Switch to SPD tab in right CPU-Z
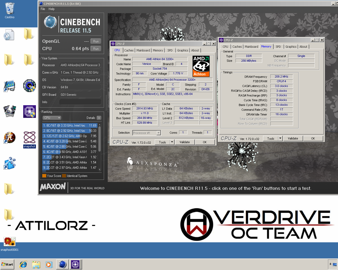 278,47
